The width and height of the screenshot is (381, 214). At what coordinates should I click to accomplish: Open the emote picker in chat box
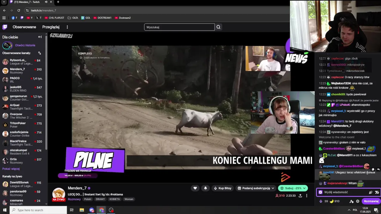point(371,192)
